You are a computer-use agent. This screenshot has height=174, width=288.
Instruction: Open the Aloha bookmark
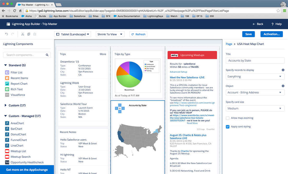point(27,16)
